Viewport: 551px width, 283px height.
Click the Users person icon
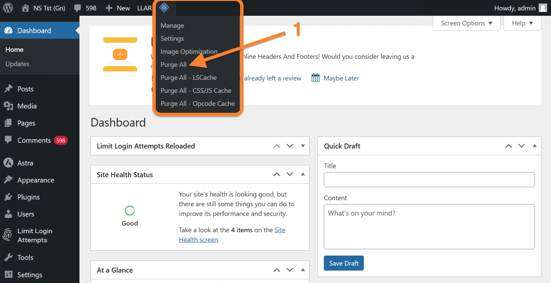point(8,214)
